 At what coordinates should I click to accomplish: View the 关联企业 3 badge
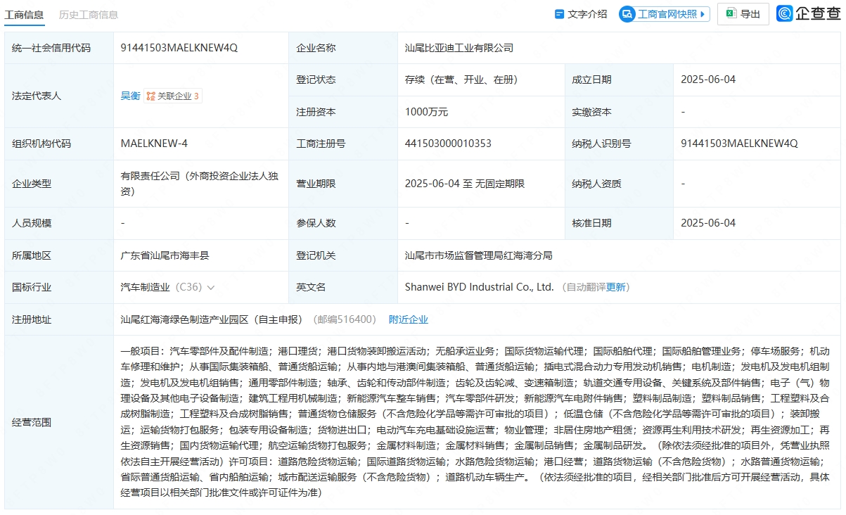pos(173,96)
